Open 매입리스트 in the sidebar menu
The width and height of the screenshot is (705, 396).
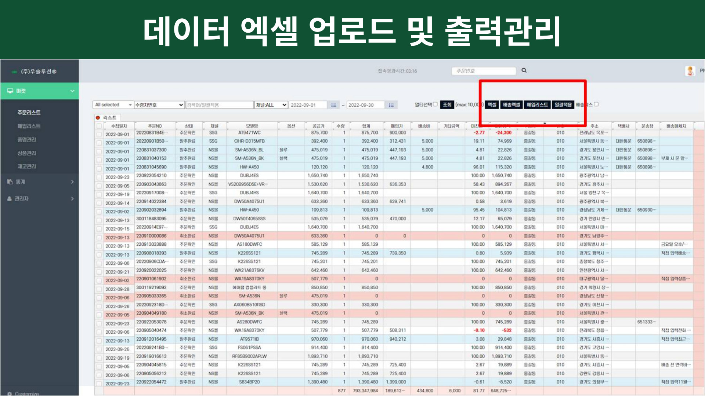tap(29, 126)
